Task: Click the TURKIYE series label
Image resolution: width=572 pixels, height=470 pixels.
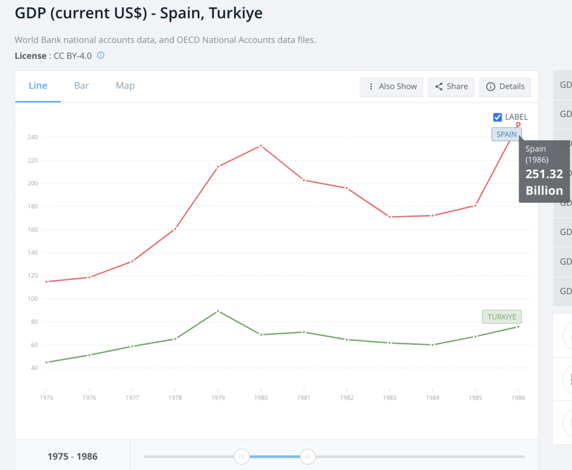Action: pos(502,317)
